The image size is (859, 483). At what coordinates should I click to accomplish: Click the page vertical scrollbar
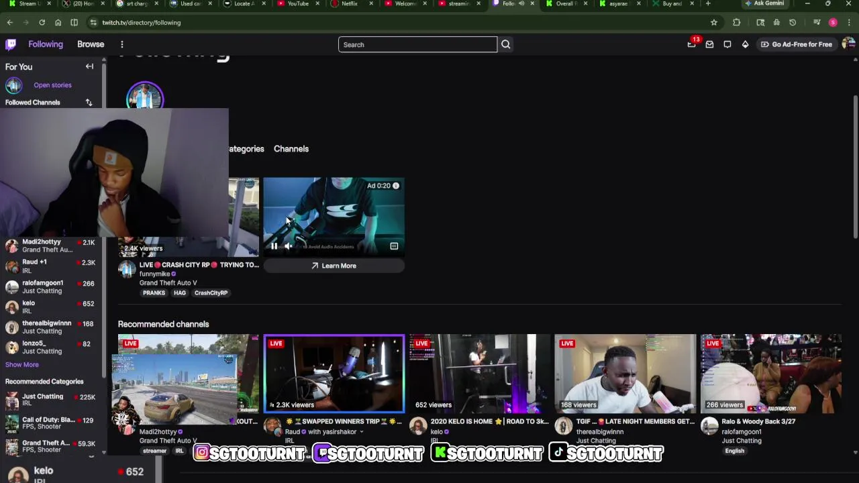(856, 168)
